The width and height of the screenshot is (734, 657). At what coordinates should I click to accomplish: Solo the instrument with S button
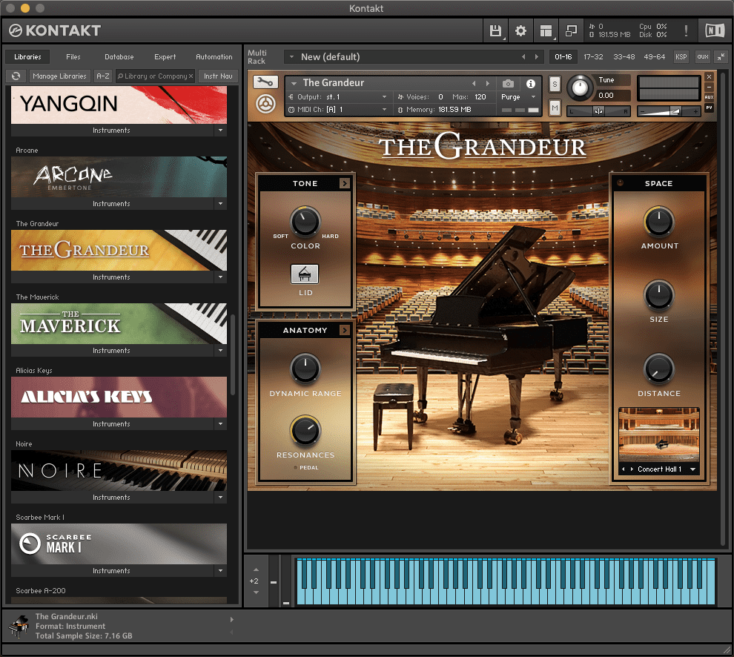[x=555, y=85]
